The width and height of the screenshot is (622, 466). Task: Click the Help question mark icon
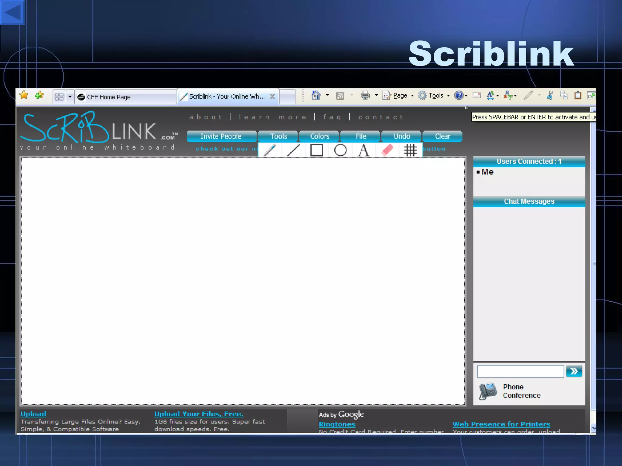click(x=459, y=96)
